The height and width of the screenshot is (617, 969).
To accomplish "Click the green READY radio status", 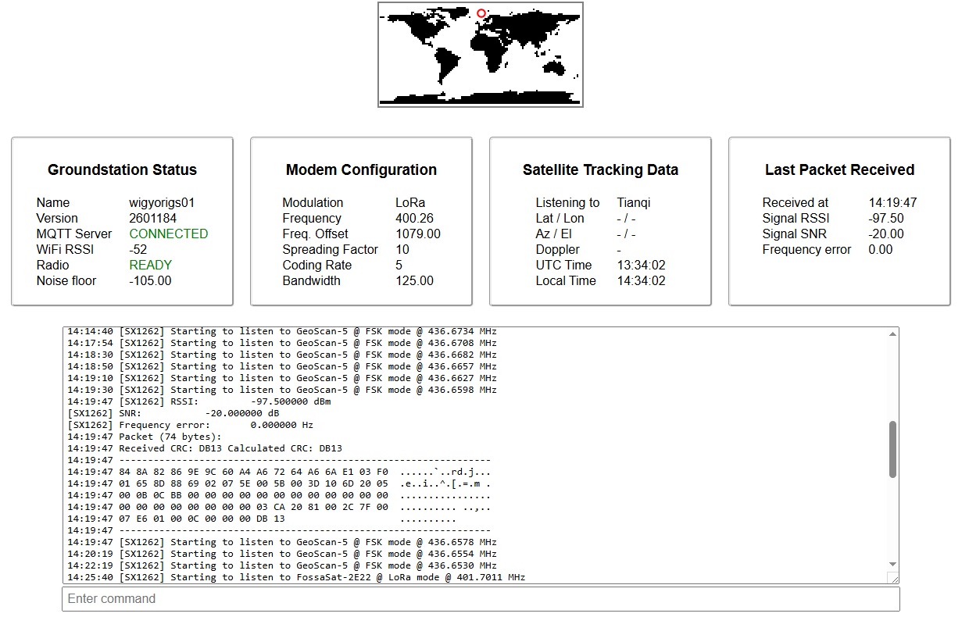I will (x=150, y=265).
